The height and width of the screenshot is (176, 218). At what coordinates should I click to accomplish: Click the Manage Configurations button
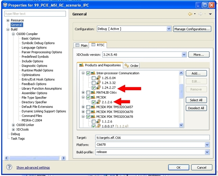(x=192, y=29)
